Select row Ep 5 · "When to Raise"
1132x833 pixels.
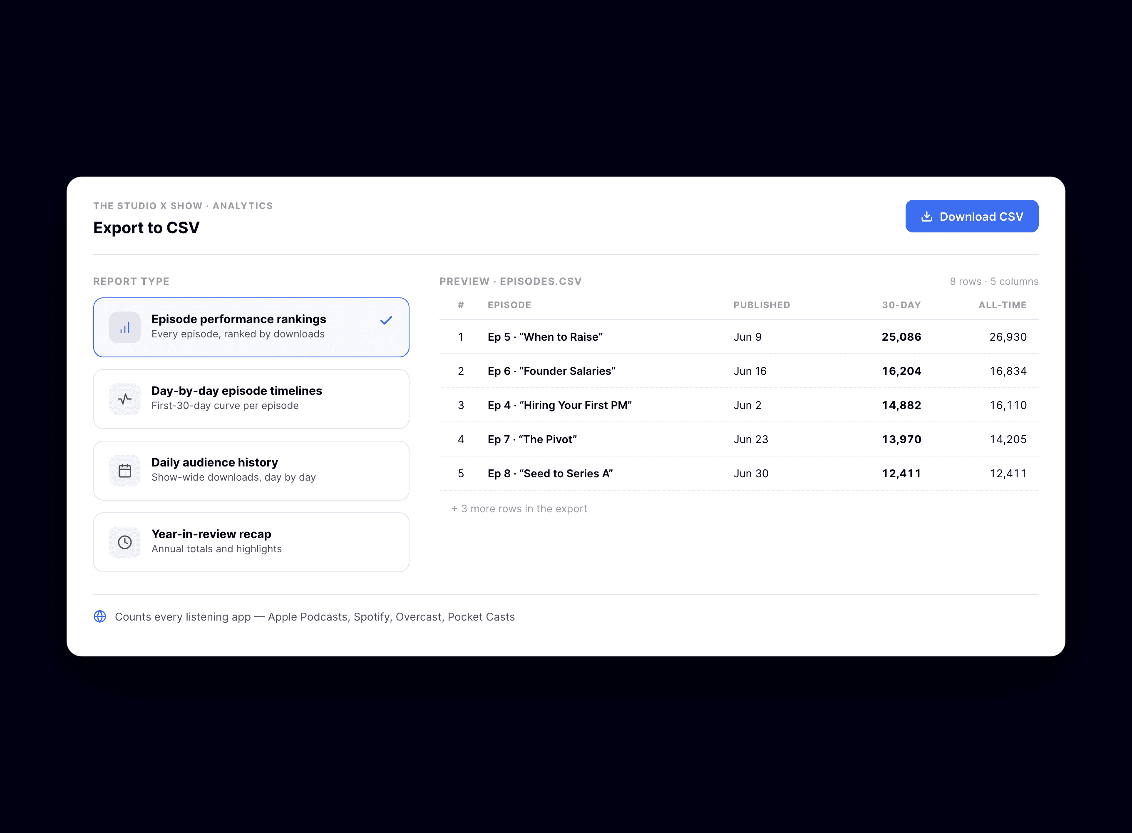739,337
